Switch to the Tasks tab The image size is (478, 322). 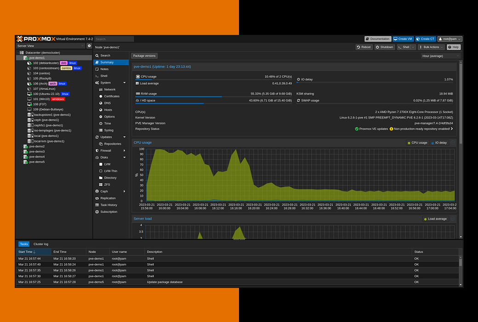click(24, 244)
